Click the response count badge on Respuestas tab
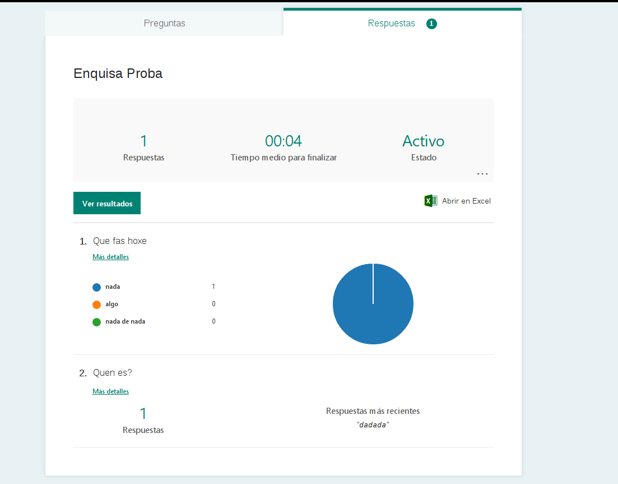 click(x=431, y=24)
